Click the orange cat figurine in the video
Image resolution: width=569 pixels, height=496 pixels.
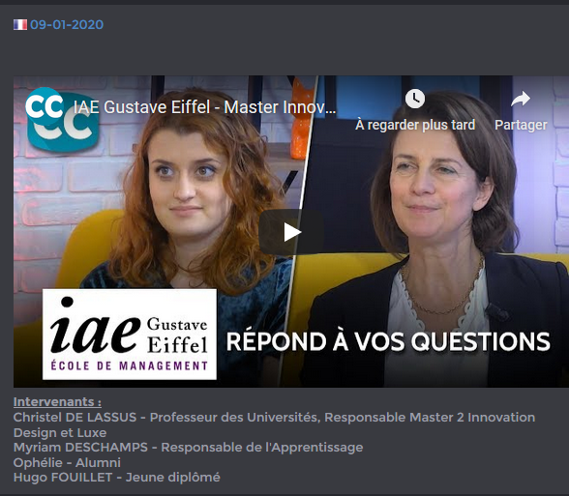click(301, 120)
